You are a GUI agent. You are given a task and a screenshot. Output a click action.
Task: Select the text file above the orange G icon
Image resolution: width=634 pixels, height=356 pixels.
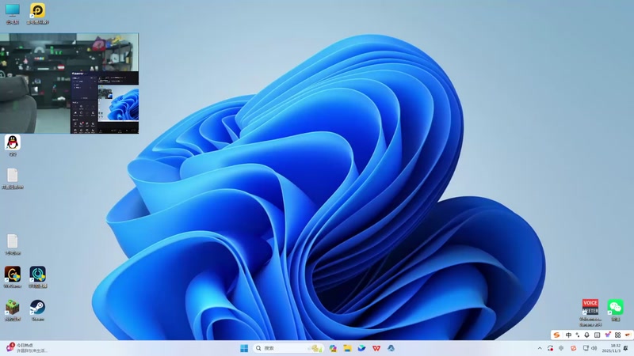[x=13, y=244]
